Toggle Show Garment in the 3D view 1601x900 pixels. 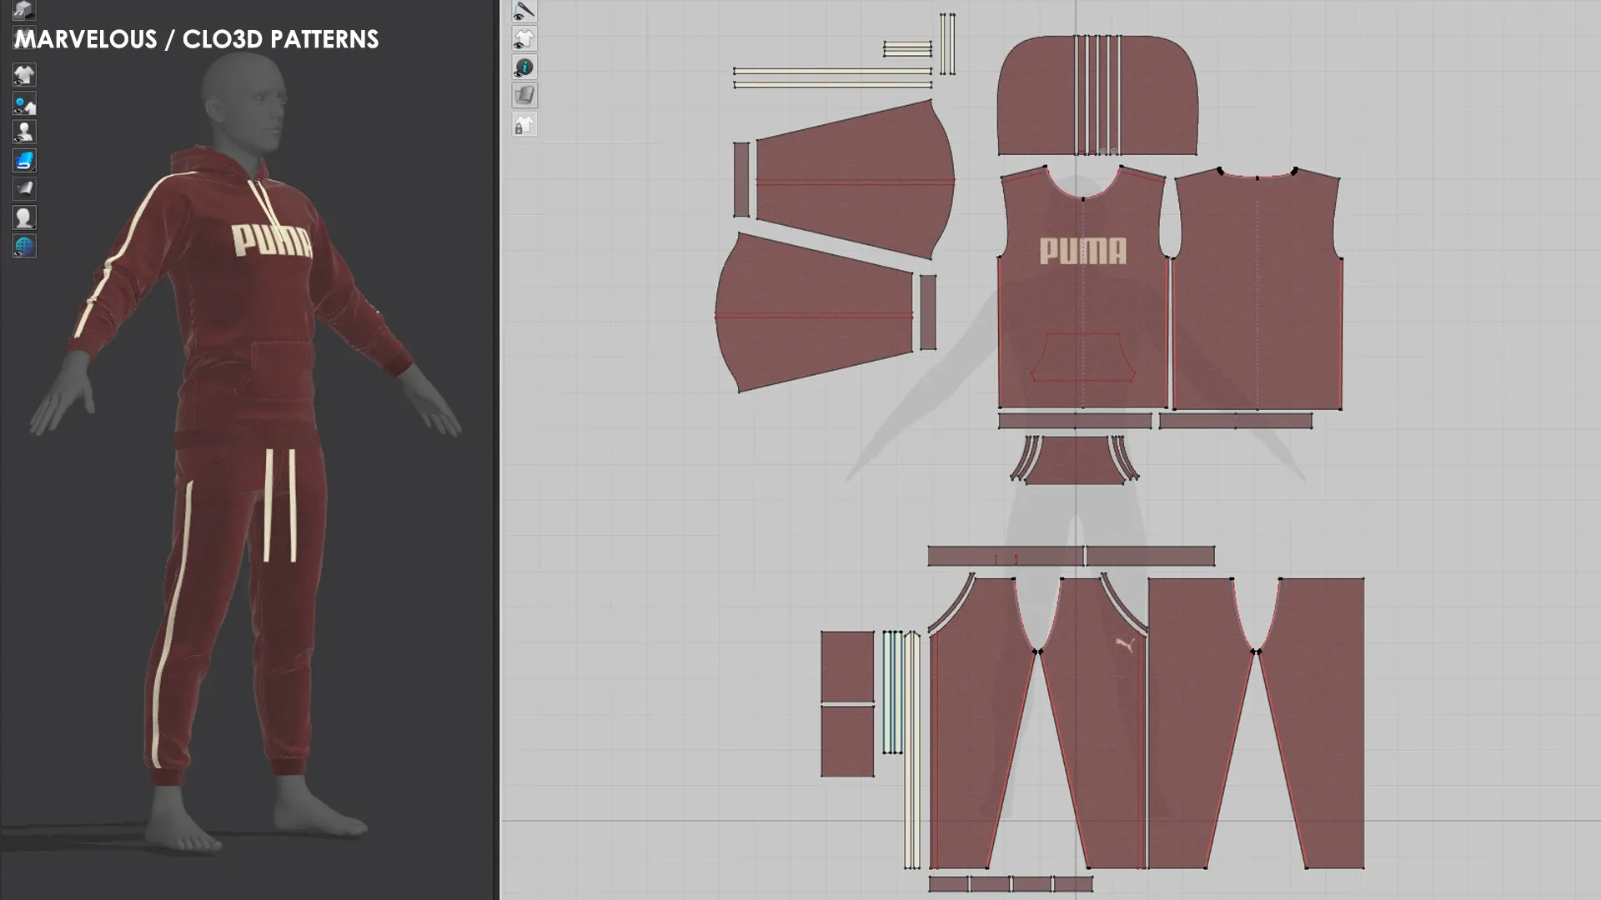click(x=24, y=75)
